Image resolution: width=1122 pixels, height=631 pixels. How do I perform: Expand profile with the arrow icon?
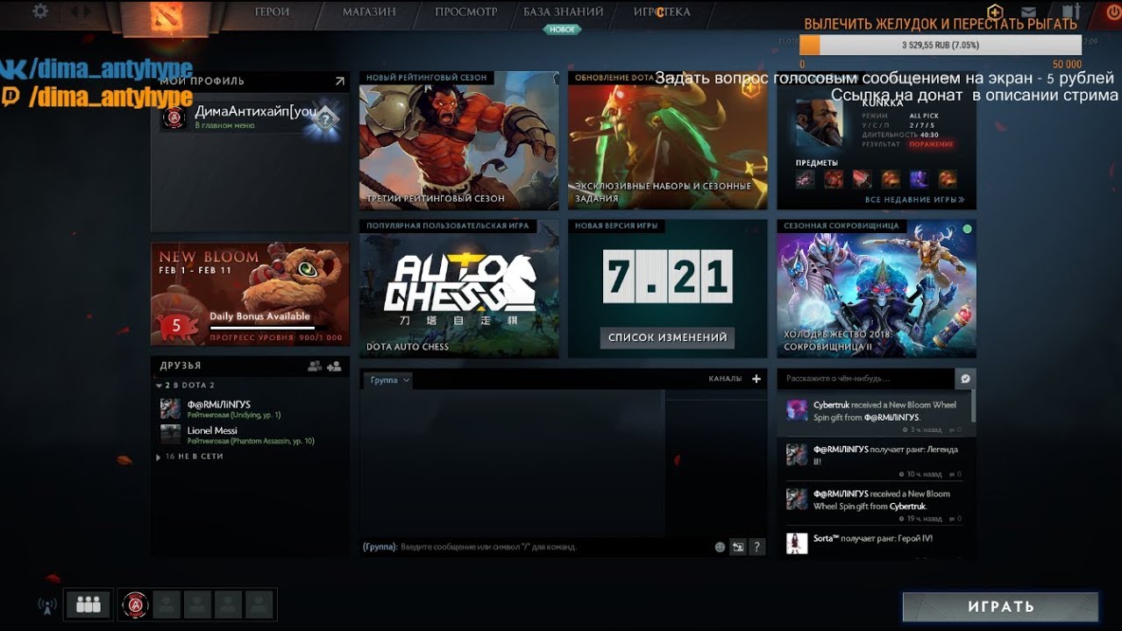click(x=339, y=81)
